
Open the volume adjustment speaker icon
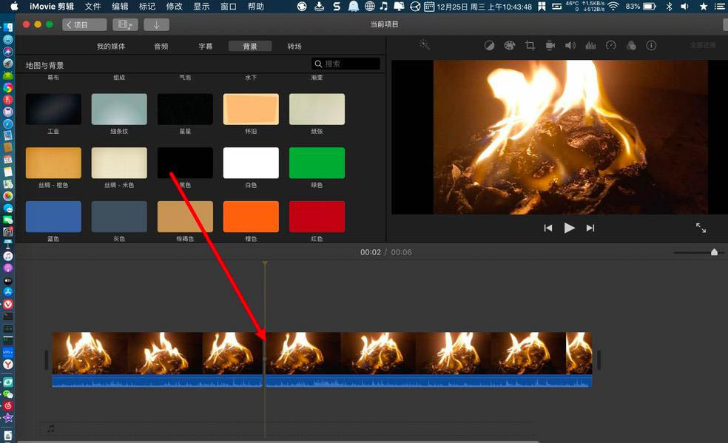click(570, 46)
